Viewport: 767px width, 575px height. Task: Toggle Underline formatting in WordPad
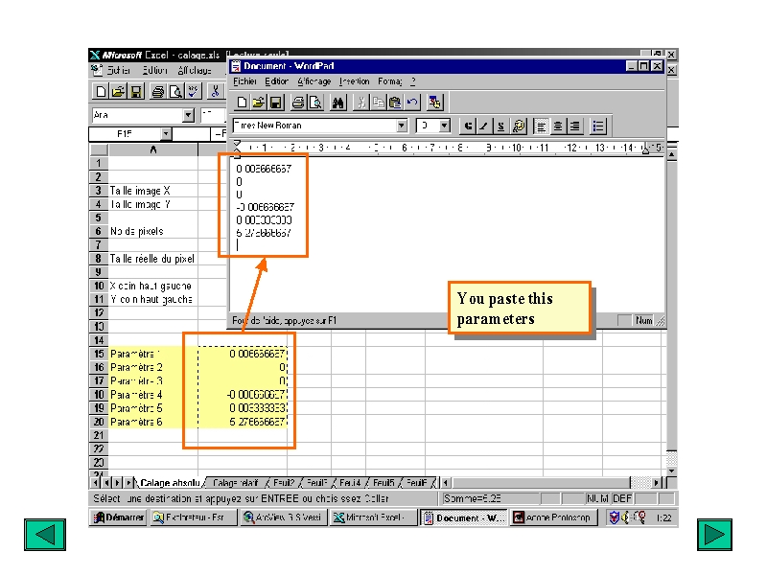pyautogui.click(x=500, y=126)
